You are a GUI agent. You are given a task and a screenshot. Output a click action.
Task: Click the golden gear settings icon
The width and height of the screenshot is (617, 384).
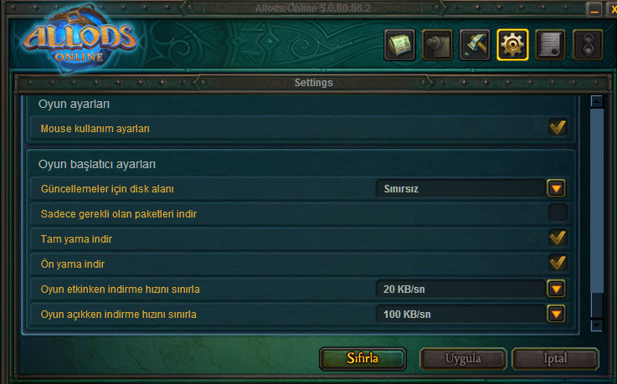coord(512,45)
